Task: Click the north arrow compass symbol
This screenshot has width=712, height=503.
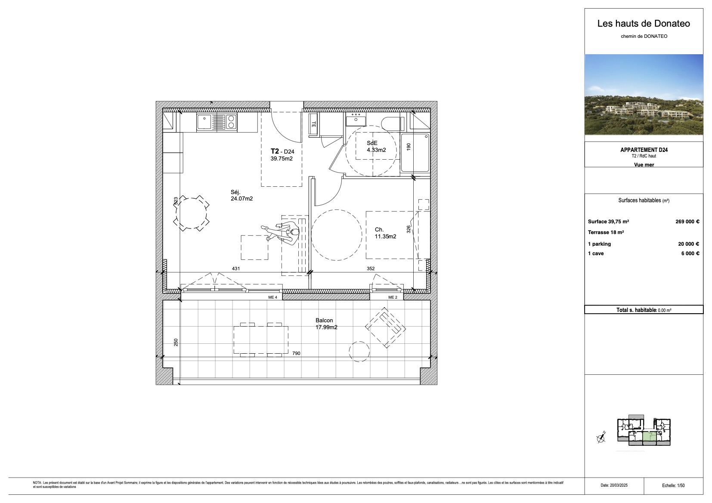Action: (601, 438)
